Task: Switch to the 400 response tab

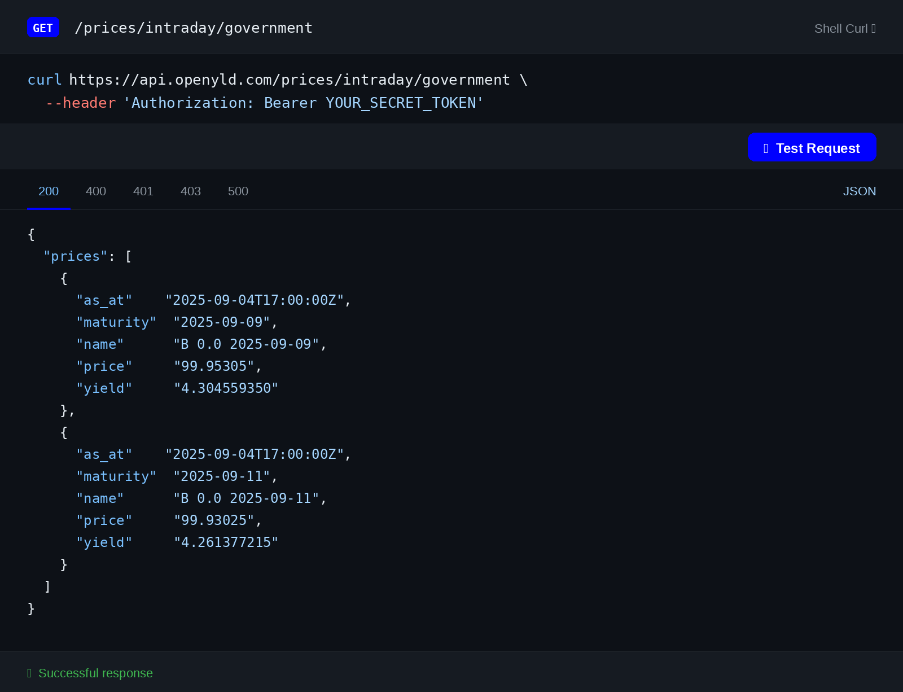Action: pos(95,191)
